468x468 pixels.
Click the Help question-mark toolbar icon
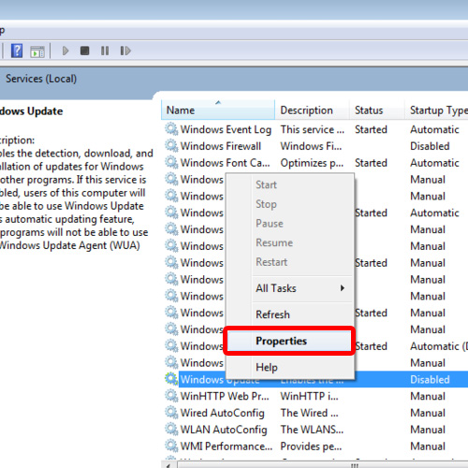pos(17,51)
